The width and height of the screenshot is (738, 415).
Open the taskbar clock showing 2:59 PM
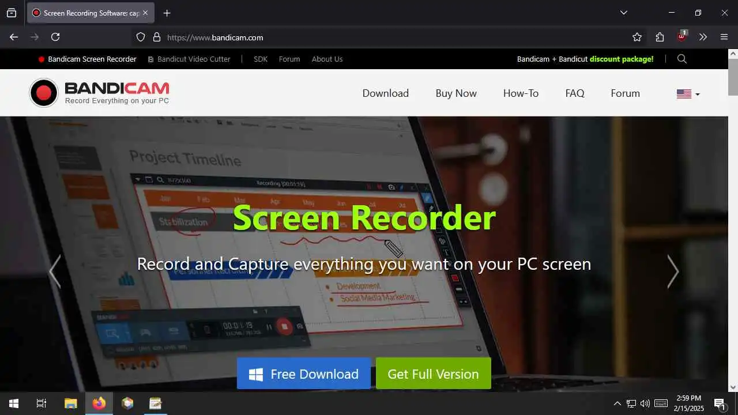pyautogui.click(x=689, y=403)
